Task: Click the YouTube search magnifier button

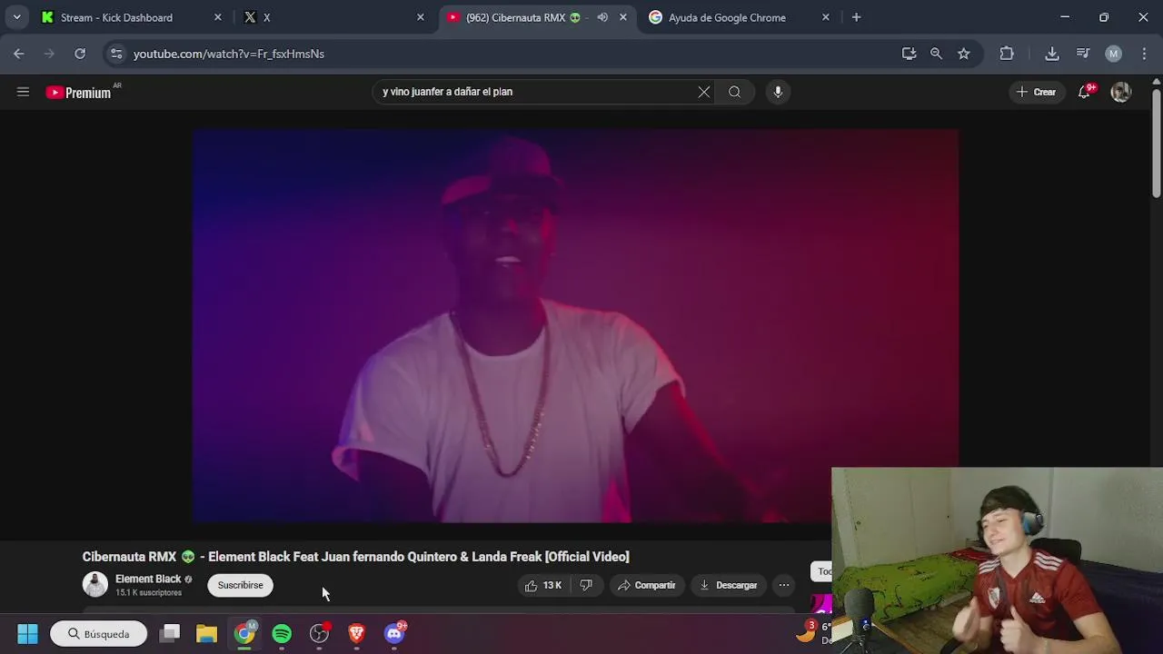Action: click(x=734, y=92)
